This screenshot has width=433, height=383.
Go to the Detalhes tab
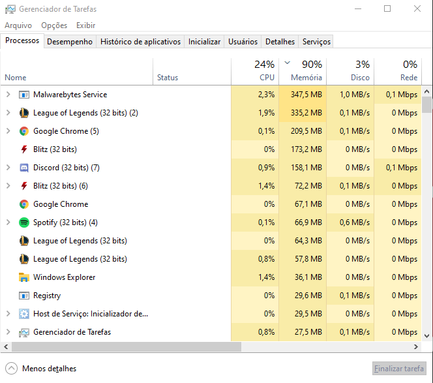[x=280, y=42]
